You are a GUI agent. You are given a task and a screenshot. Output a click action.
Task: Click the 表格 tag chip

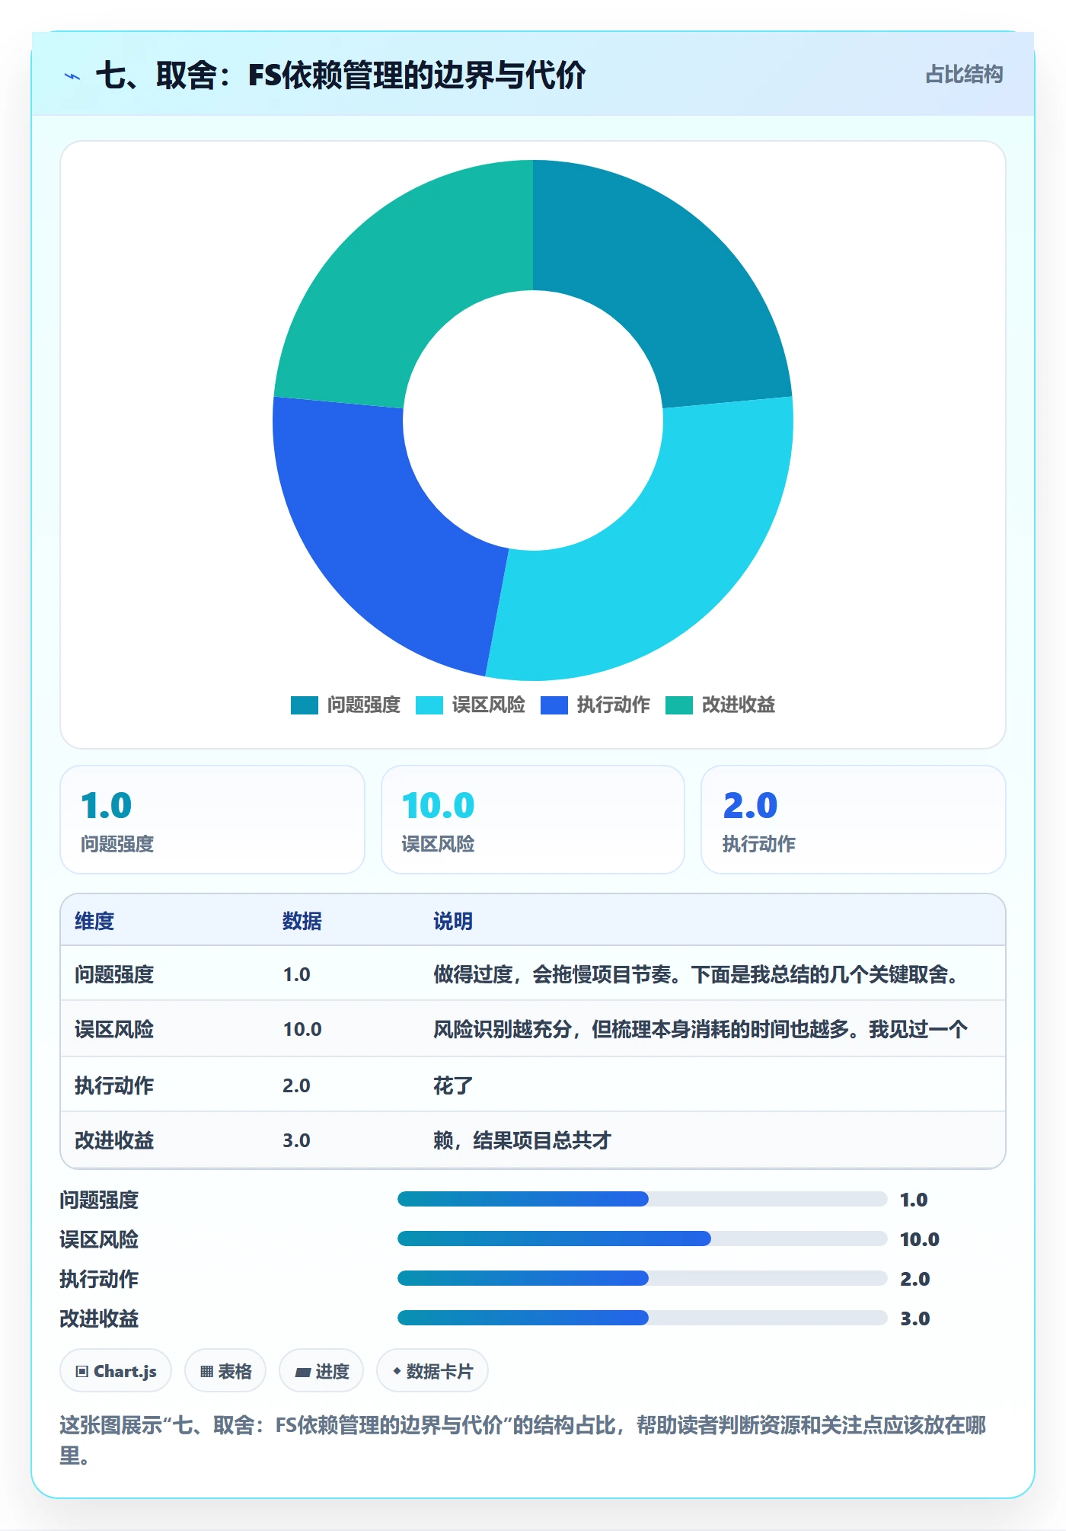225,1371
